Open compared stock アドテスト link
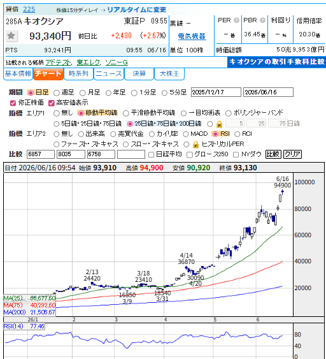Screen dimensions: 326x359 pyautogui.click(x=59, y=62)
